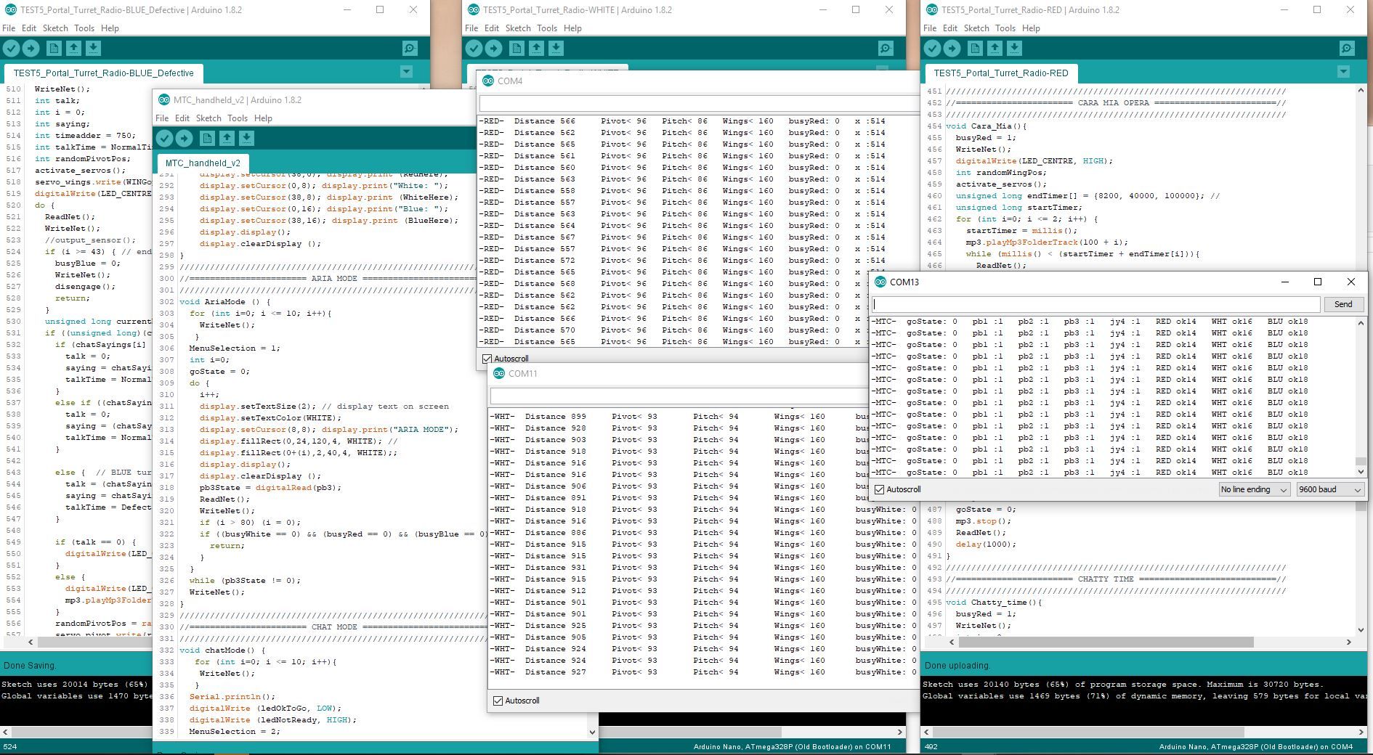The image size is (1373, 755).
Task: Open the No line ending dropdown
Action: pyautogui.click(x=1254, y=490)
